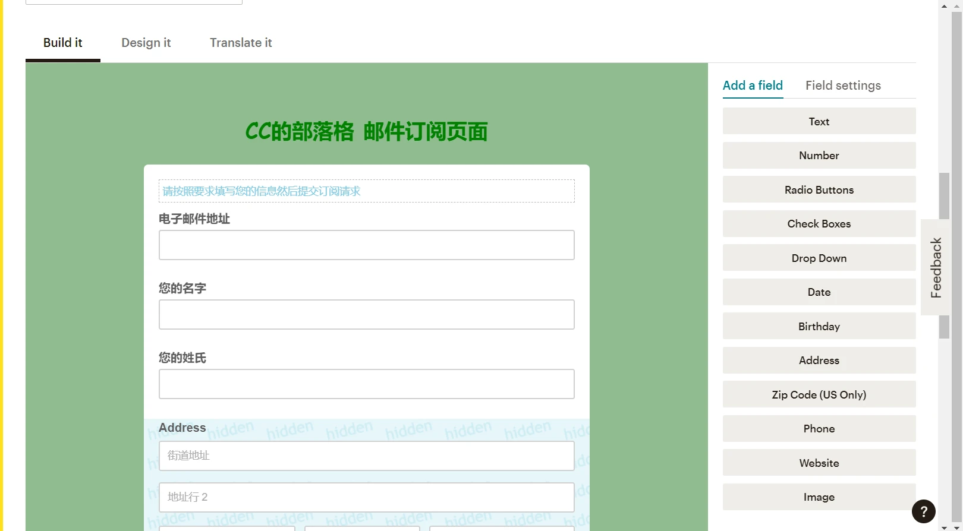Add a Website field
963x531 pixels.
[819, 463]
